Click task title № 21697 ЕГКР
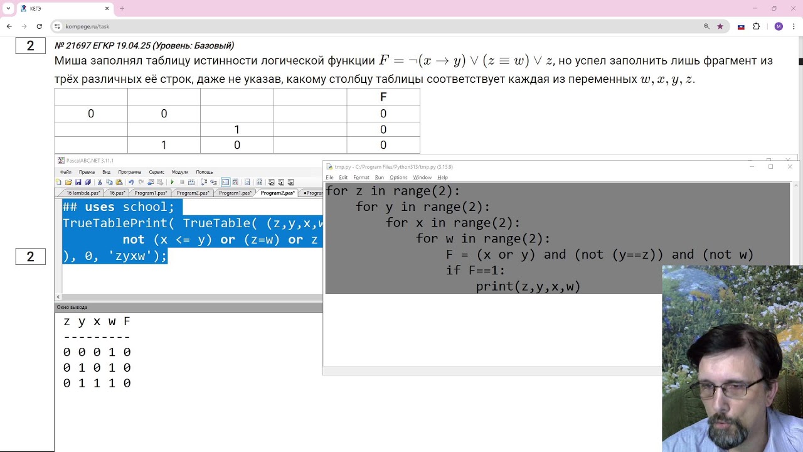 point(144,45)
